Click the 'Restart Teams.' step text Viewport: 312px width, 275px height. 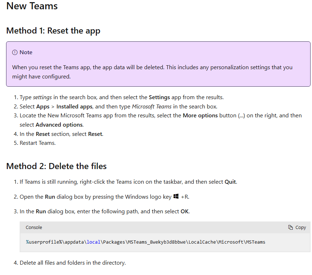pos(38,143)
